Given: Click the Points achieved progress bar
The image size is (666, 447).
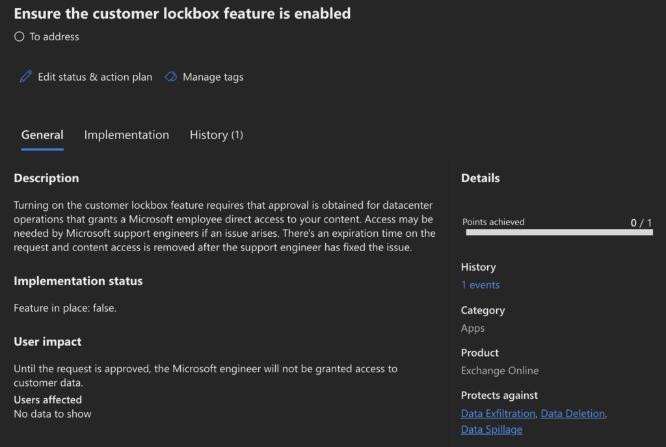Looking at the screenshot, I should (559, 232).
